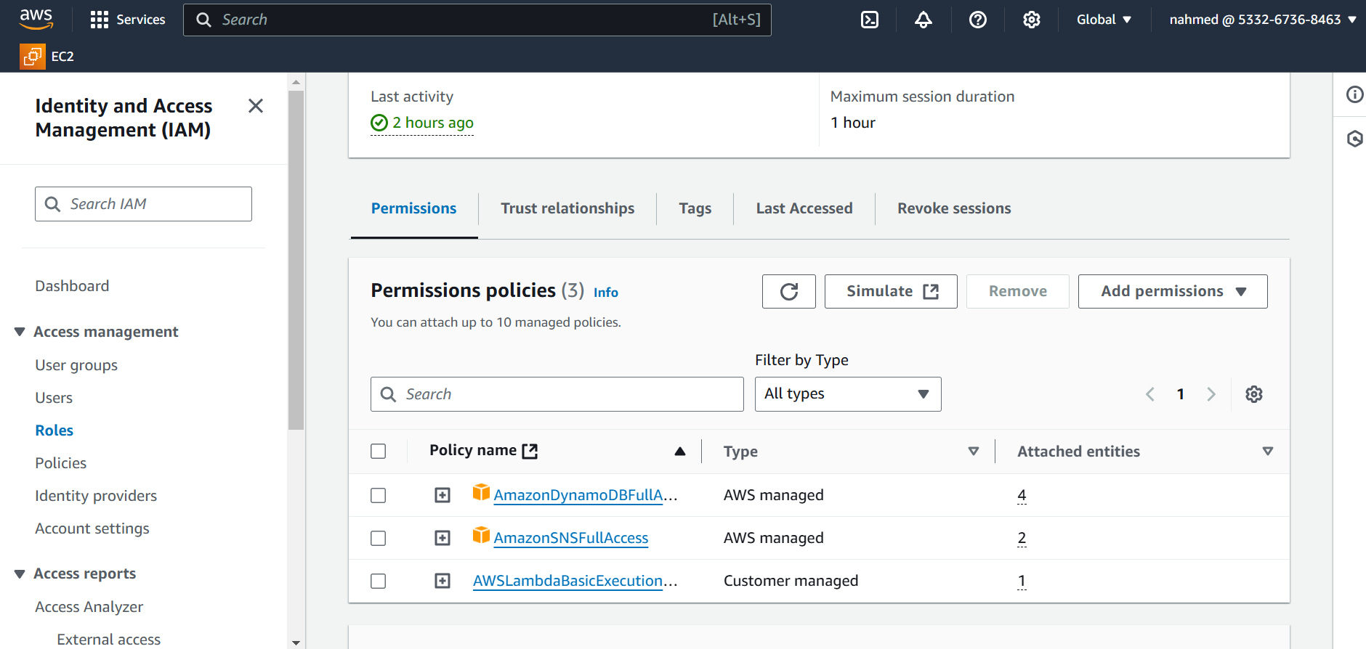Go to previous page of policies
Image resolution: width=1366 pixels, height=649 pixels.
pos(1150,394)
